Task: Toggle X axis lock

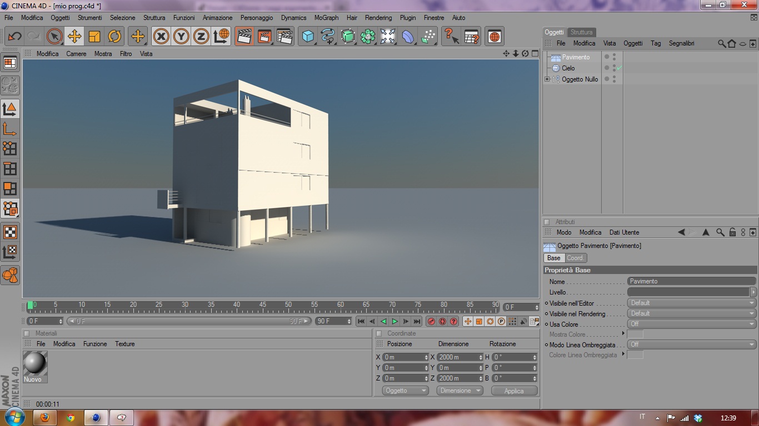Action: pyautogui.click(x=161, y=37)
